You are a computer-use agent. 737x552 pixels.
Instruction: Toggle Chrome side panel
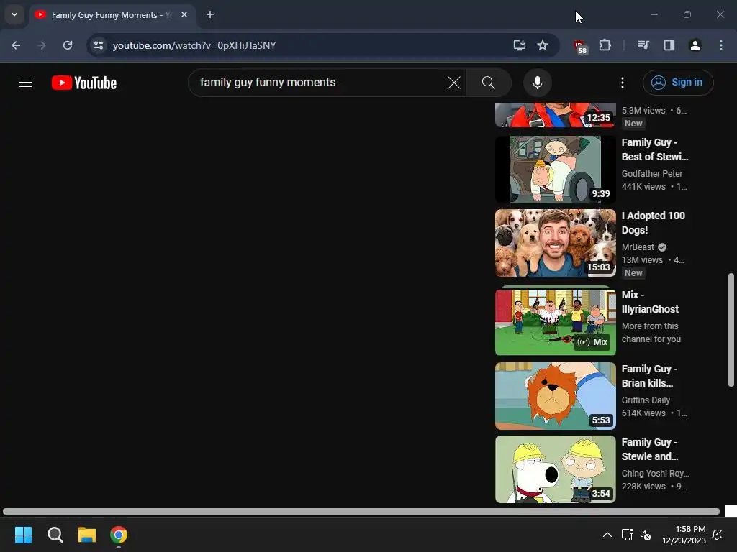(x=669, y=45)
